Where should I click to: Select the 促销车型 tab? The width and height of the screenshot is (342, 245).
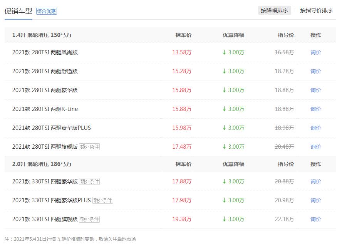(18, 11)
